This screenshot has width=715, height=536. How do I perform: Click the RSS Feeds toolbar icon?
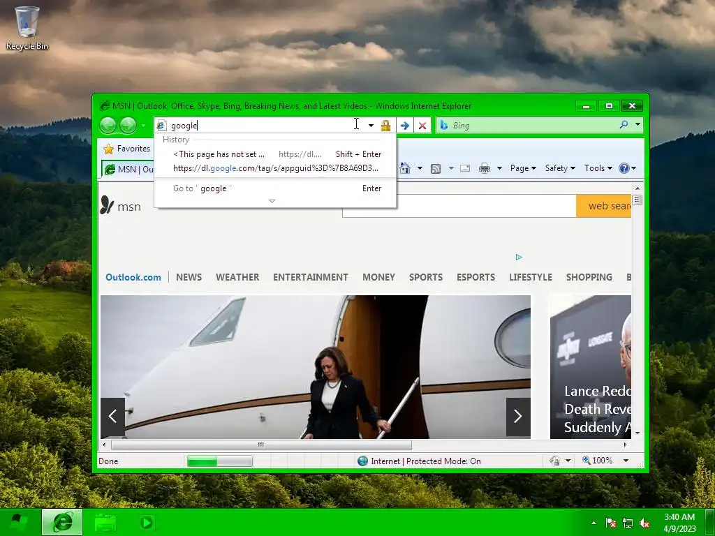coord(436,169)
